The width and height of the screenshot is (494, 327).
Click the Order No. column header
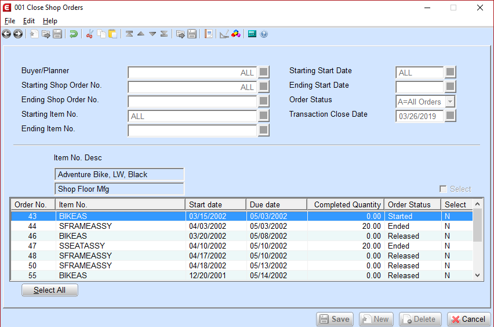tap(33, 204)
